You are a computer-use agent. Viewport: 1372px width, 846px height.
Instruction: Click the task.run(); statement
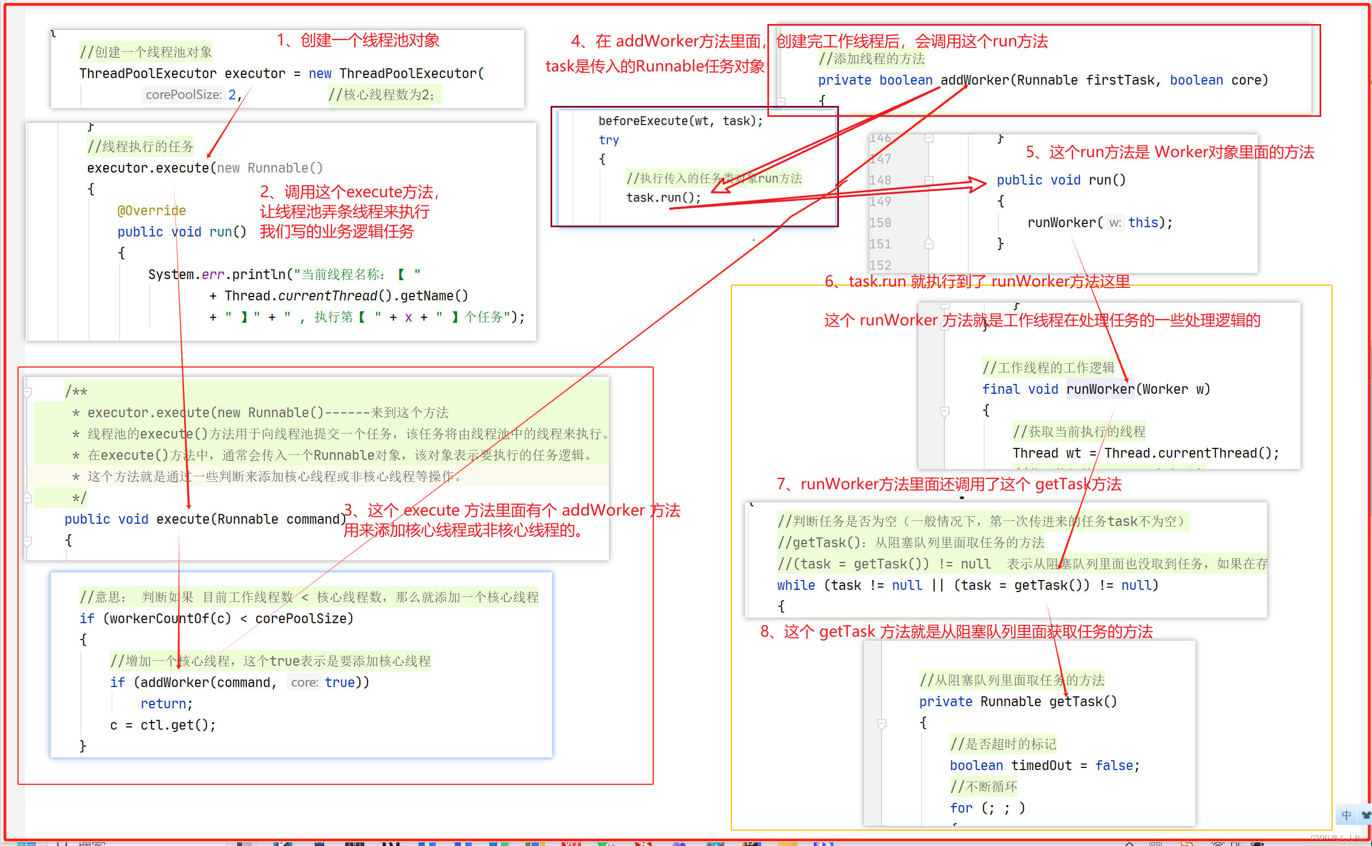pyautogui.click(x=663, y=198)
